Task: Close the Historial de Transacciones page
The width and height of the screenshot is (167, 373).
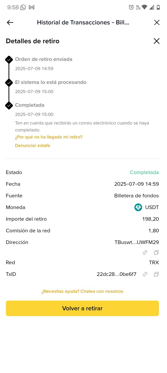Action: pos(157,23)
